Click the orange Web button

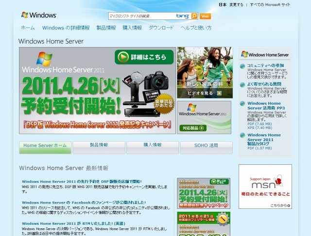[x=205, y=16]
